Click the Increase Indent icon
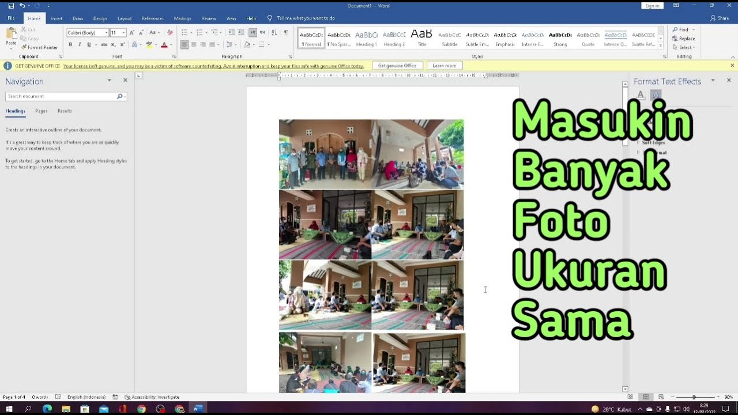This screenshot has height=415, width=738. [241, 33]
